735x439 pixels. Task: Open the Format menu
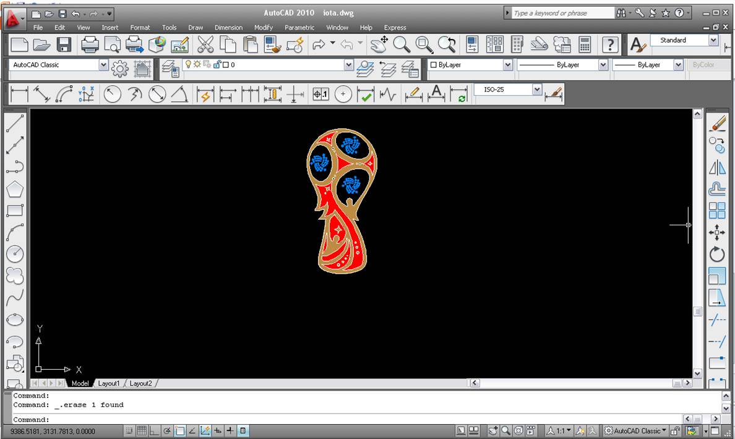[140, 28]
